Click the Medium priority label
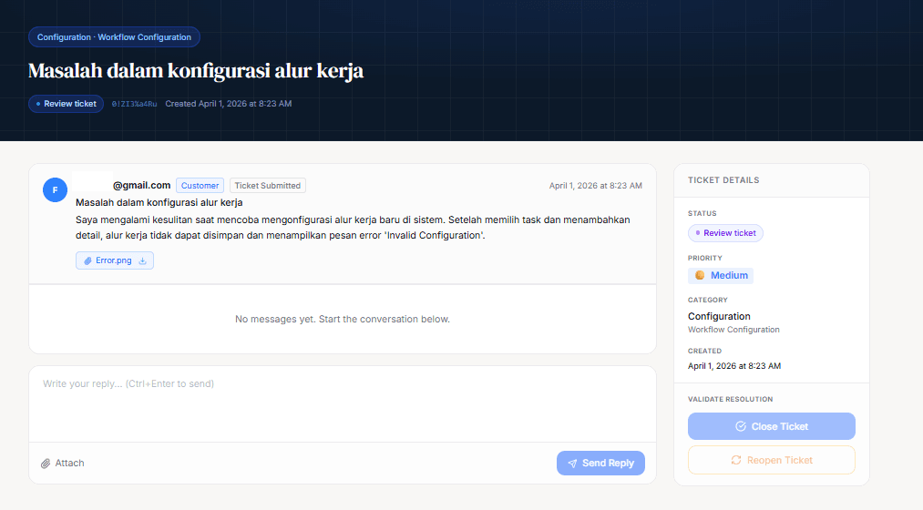 pyautogui.click(x=729, y=275)
